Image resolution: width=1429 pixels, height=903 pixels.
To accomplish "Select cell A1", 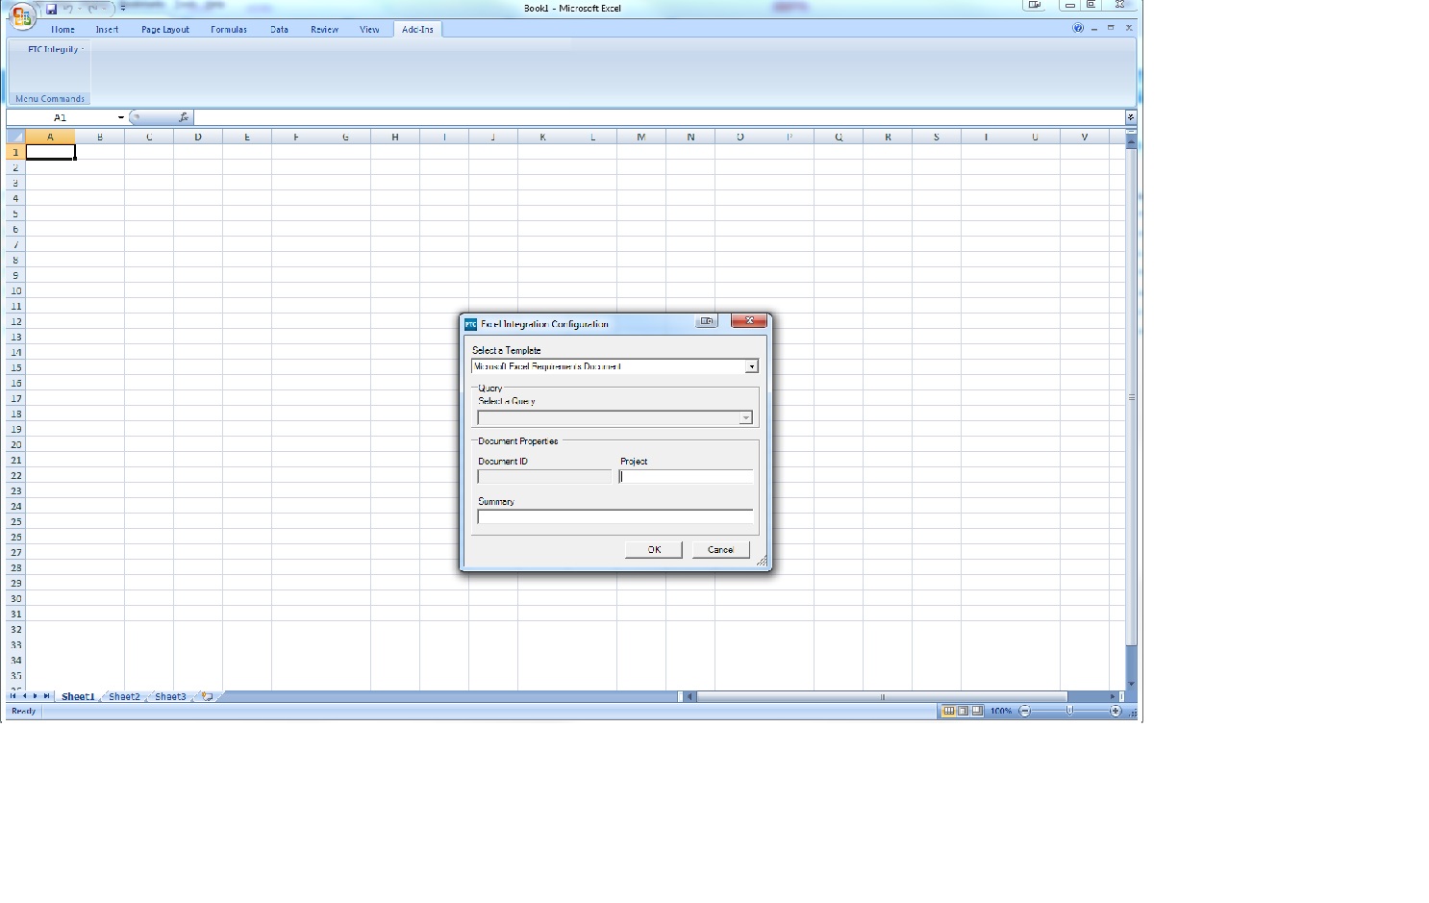I will 50,152.
